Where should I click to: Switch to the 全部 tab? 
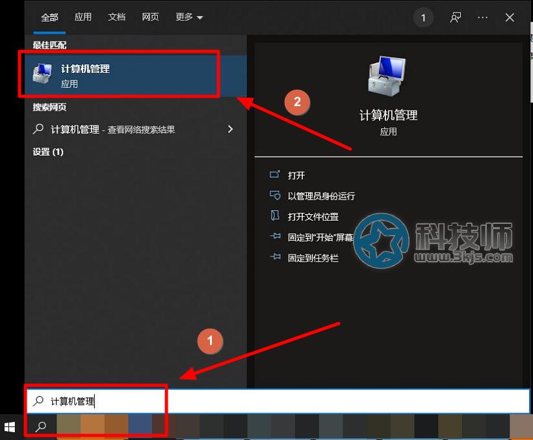coord(49,18)
